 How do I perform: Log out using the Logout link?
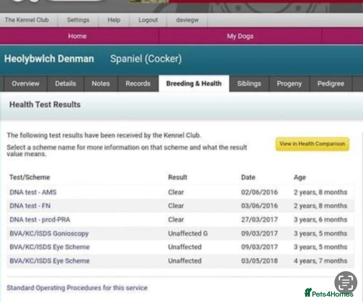click(148, 20)
